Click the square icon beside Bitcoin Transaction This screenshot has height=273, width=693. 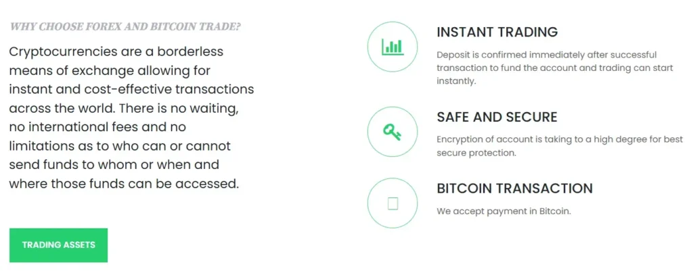pos(393,203)
